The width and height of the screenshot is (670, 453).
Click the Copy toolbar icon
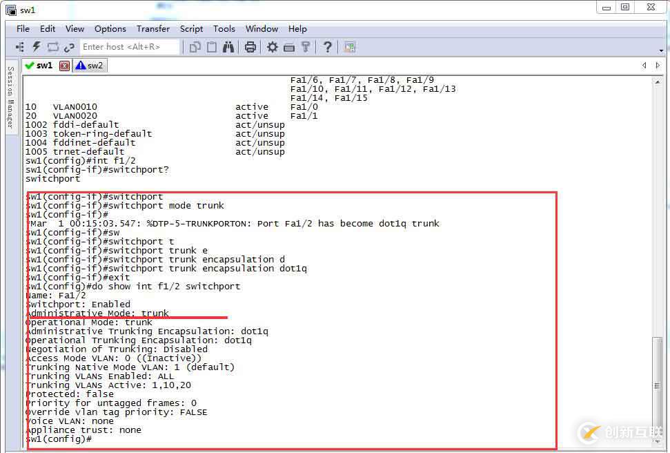(195, 47)
